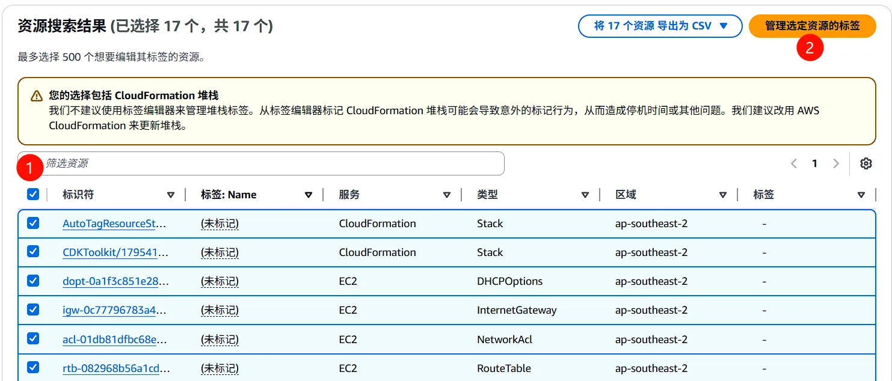Toggle the select-all header checkbox
This screenshot has height=381, width=892.
(33, 194)
